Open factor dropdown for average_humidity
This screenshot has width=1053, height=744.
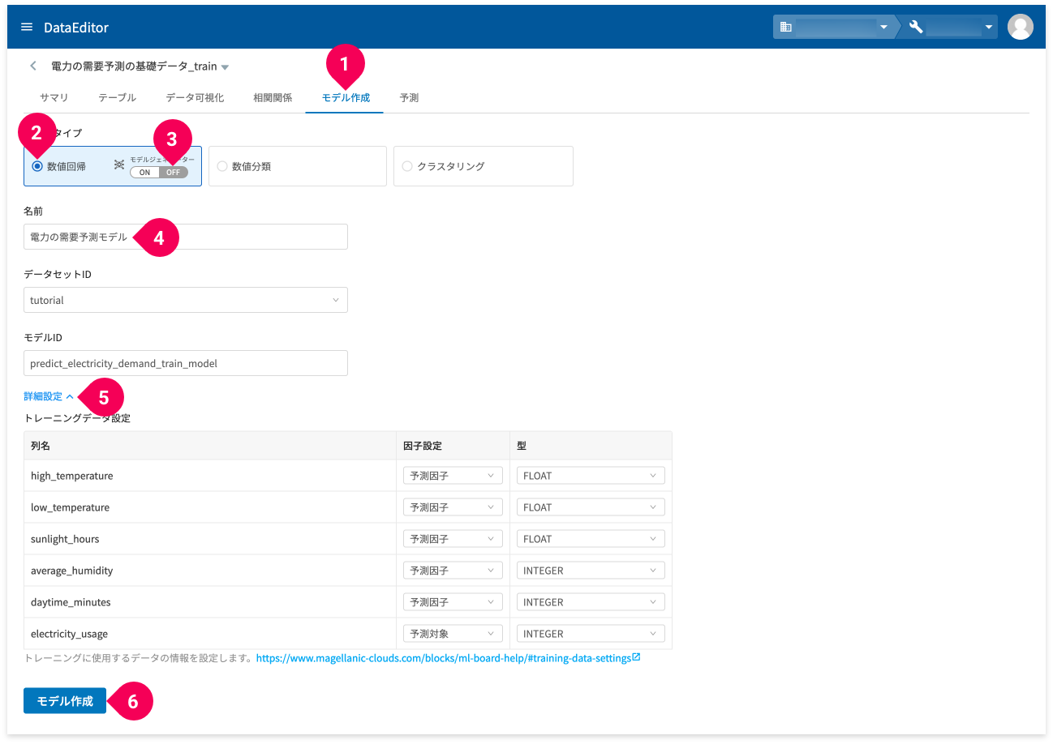pos(453,571)
